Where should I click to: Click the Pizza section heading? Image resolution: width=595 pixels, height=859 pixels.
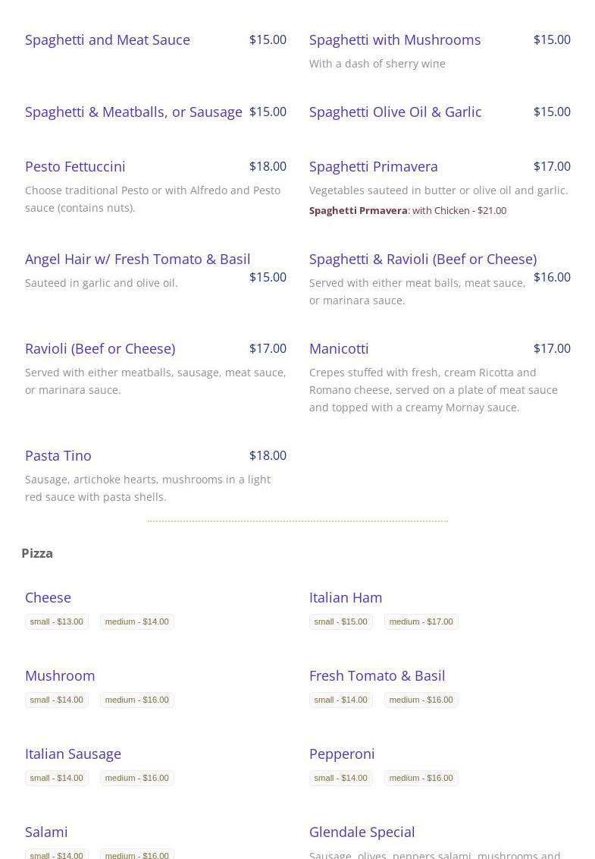[x=37, y=553]
